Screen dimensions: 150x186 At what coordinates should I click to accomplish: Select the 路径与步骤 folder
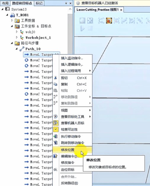point(30,43)
